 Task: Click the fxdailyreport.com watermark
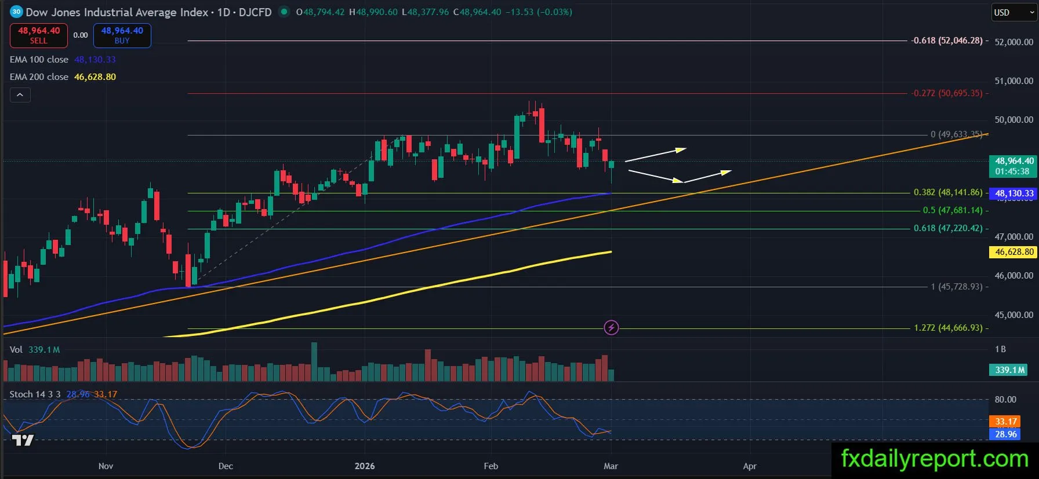pos(935,459)
